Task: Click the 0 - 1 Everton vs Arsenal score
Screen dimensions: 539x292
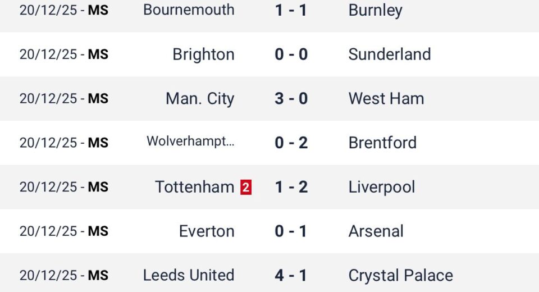Action: (291, 231)
